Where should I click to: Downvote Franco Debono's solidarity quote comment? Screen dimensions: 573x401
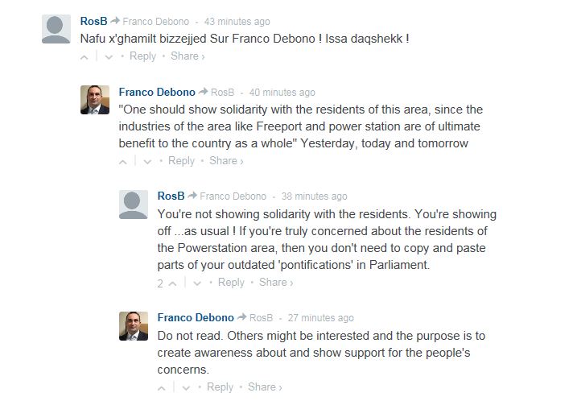(148, 162)
